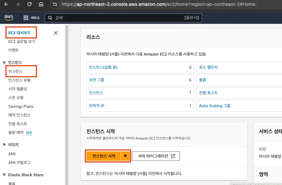Open EC2 대시보드 in sidebar
Screen dimensions: 282x185
[19, 33]
